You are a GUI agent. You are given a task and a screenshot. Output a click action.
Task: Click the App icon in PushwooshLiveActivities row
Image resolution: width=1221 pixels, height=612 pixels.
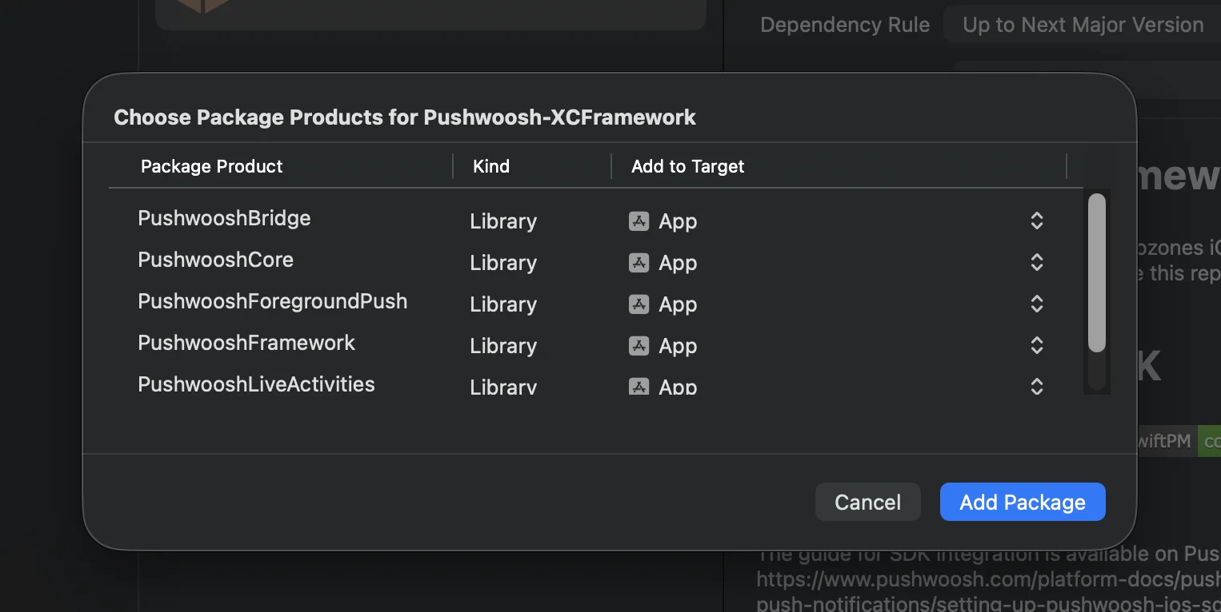tap(639, 387)
